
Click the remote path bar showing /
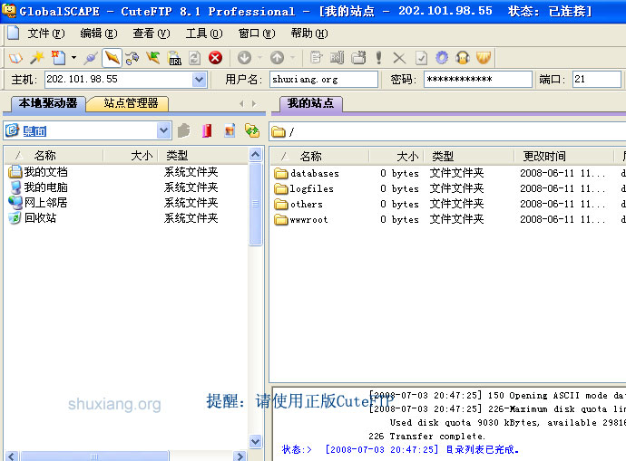[x=447, y=132]
